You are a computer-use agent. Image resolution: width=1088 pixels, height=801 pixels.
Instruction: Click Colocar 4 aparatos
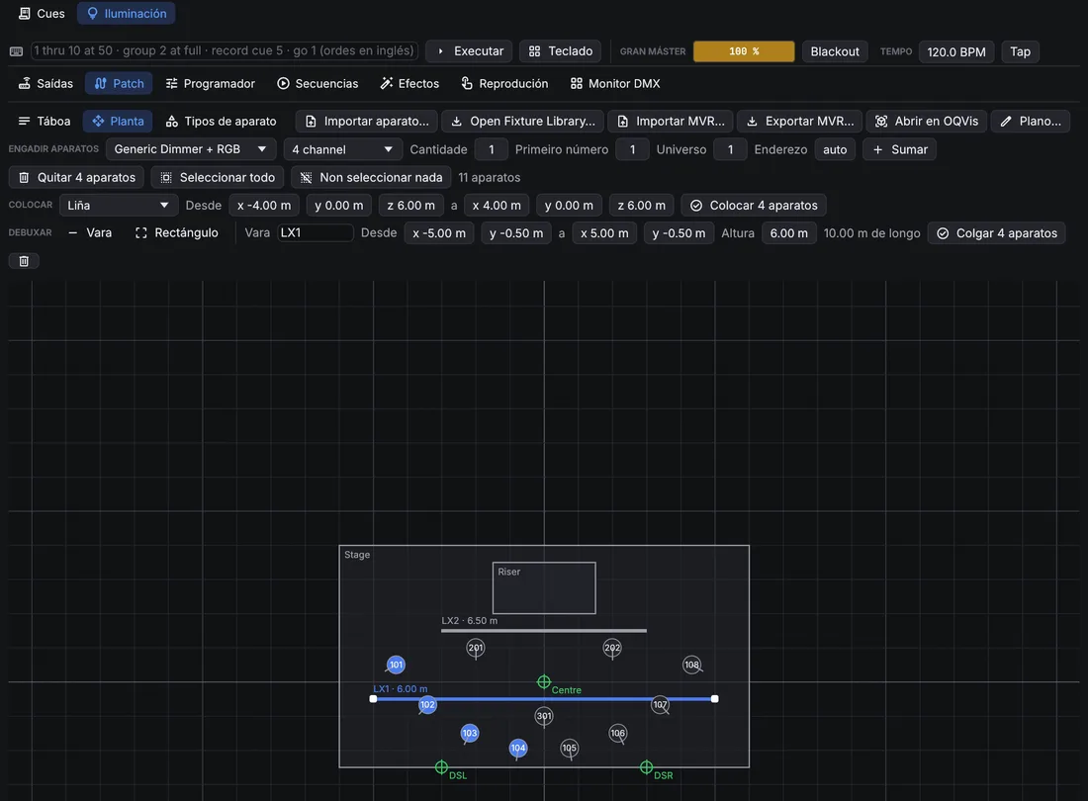754,206
